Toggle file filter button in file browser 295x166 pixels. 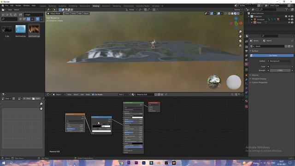[x=38, y=19]
